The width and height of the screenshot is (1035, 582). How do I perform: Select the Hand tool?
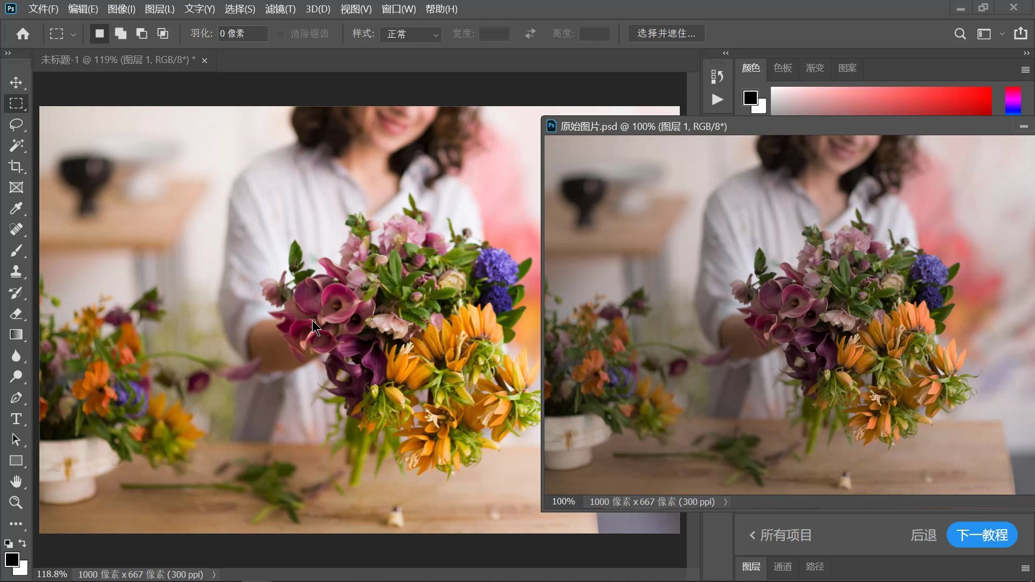(x=16, y=482)
